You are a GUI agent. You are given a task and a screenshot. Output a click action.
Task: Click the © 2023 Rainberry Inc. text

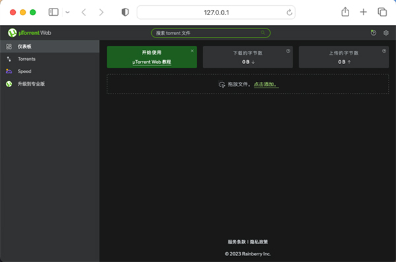[x=247, y=254]
